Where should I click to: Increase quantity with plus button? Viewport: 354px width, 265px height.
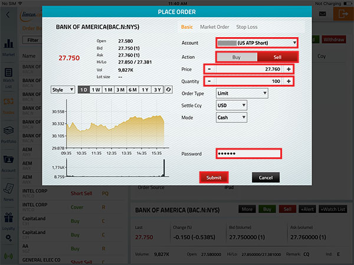289,81
